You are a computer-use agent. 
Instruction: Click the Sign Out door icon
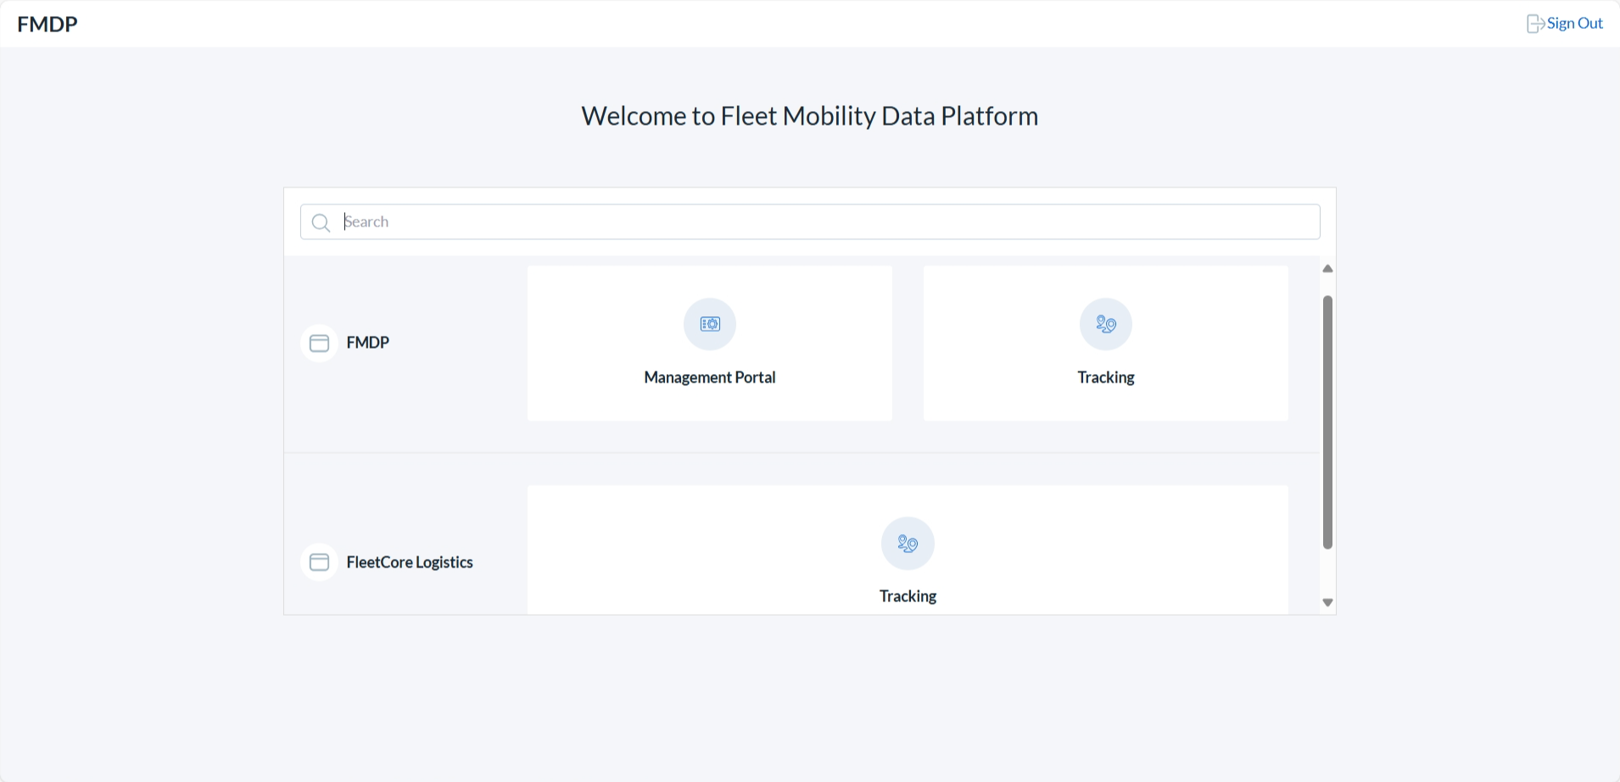click(x=1535, y=24)
